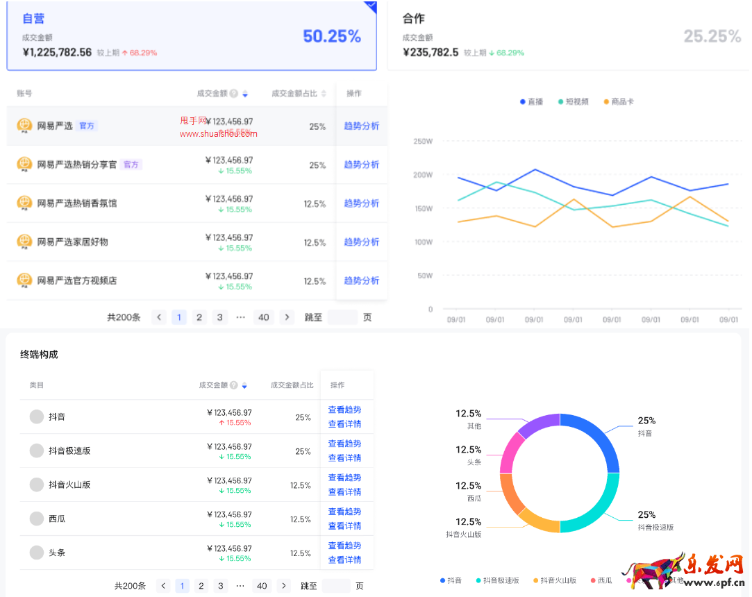
Task: Open 查看详情 for 抖音火山版
Action: point(345,492)
